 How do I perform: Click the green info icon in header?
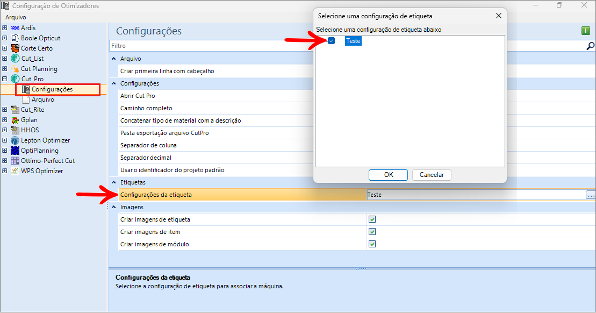[x=586, y=31]
